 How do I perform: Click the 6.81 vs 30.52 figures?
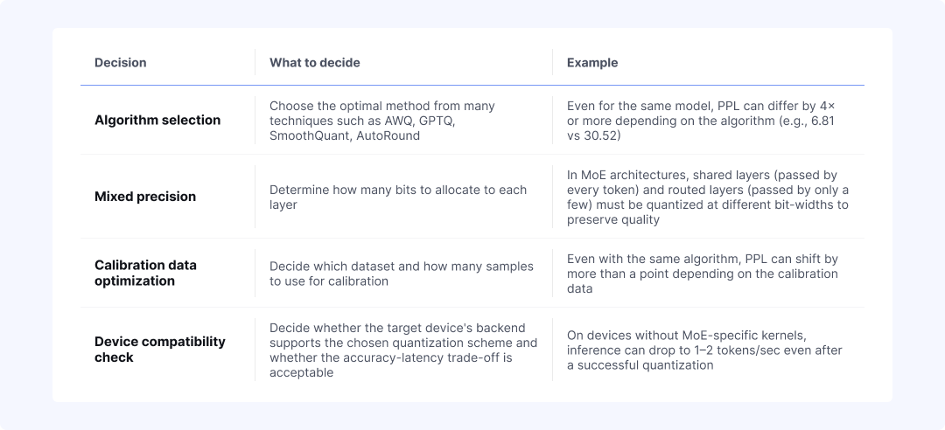pos(701,128)
